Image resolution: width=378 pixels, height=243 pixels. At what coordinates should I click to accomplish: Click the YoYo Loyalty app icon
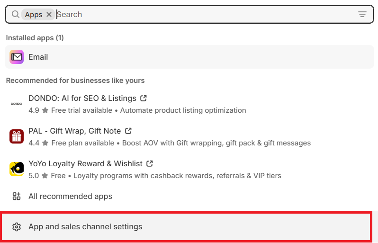[x=17, y=169]
